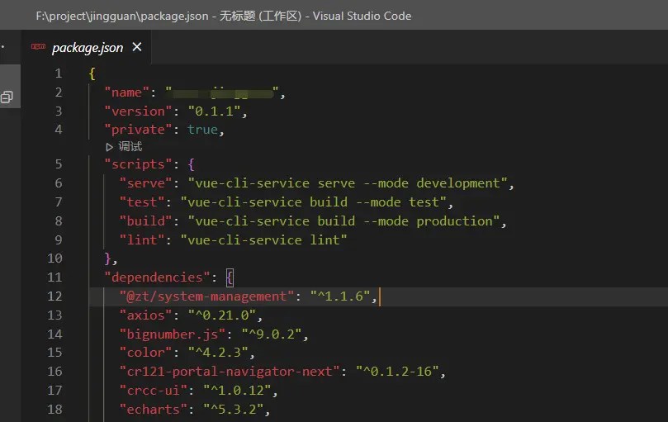Click the serve --mode development command string
This screenshot has height=422, width=668.
(x=348, y=183)
